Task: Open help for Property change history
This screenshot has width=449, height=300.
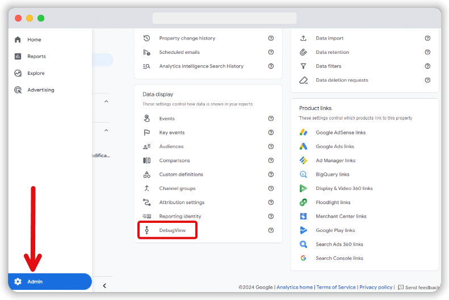Action: pyautogui.click(x=271, y=38)
